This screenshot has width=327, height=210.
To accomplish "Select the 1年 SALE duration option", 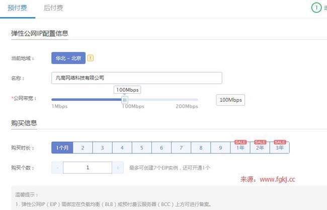I will point(240,148).
